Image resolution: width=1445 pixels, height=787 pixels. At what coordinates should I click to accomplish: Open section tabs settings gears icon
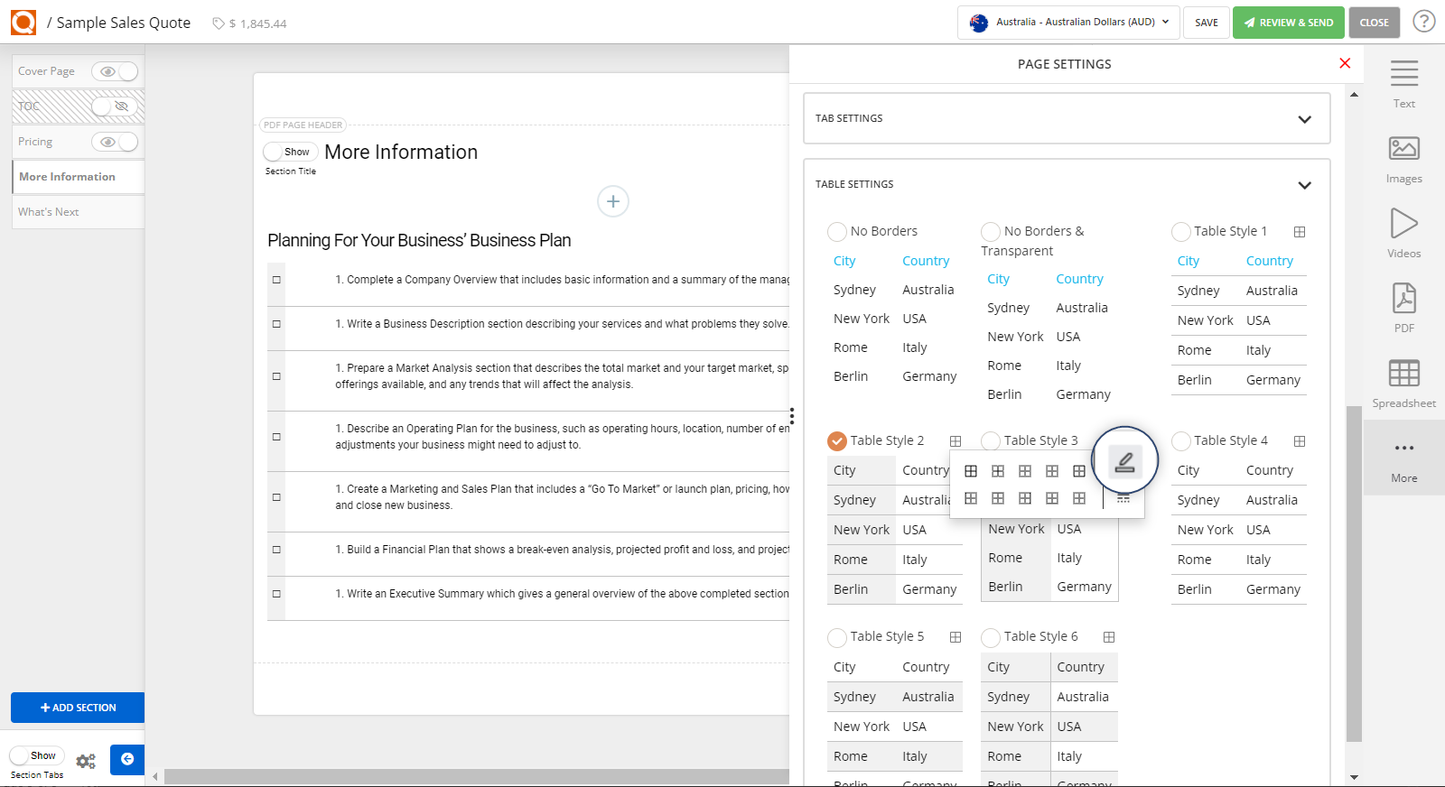pos(86,761)
